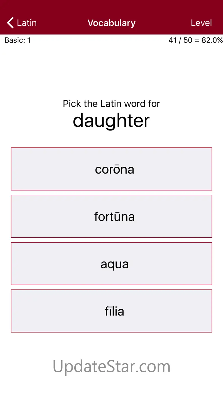Screen dimensions: 223x396
Task: Tap the 'Pick the Latin word for' prompt
Action: (111, 103)
